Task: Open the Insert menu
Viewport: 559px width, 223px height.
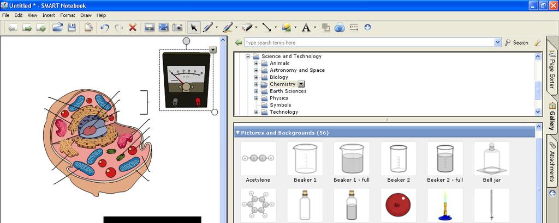Action: [49, 15]
